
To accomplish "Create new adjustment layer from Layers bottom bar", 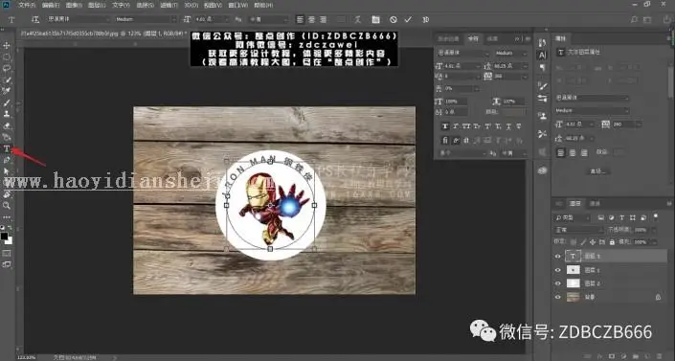I will click(x=622, y=357).
